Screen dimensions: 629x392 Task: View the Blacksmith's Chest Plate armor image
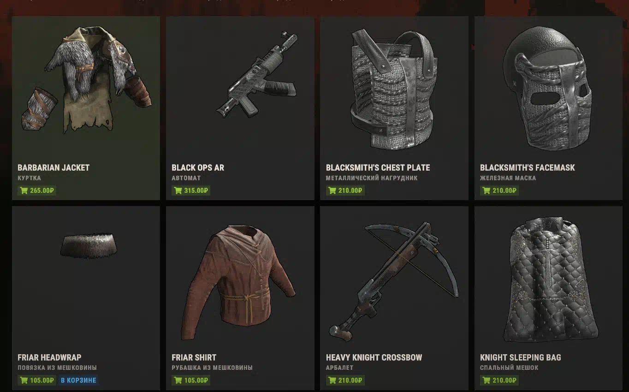(394, 89)
